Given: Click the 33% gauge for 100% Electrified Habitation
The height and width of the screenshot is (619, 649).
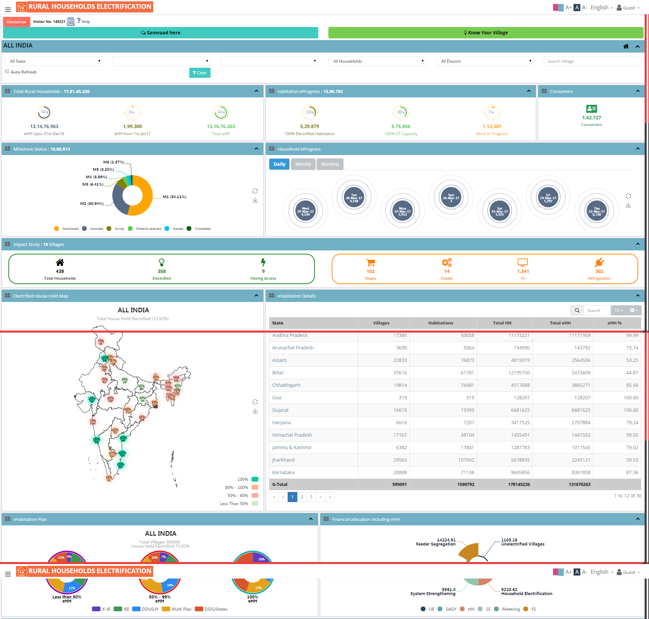Looking at the screenshot, I should pyautogui.click(x=310, y=113).
